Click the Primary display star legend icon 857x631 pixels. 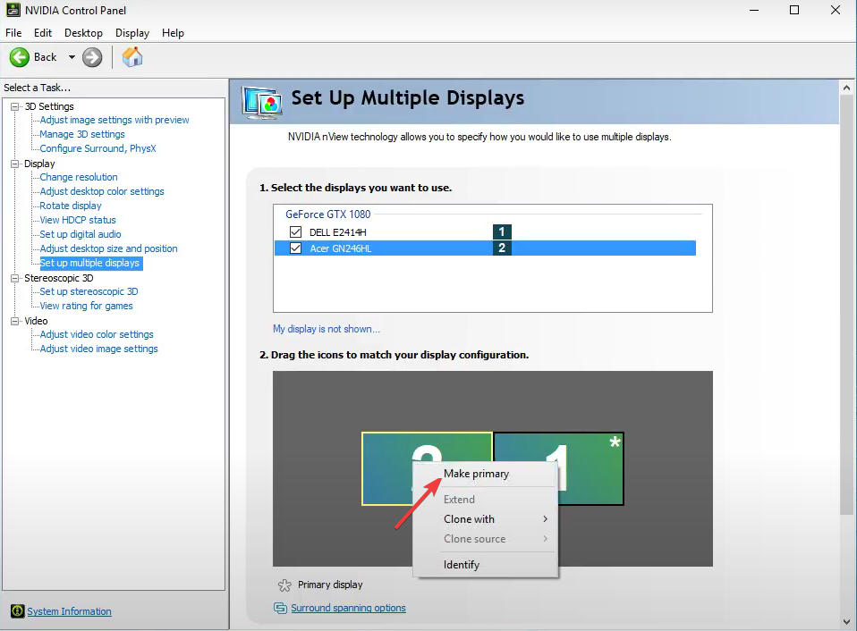284,585
